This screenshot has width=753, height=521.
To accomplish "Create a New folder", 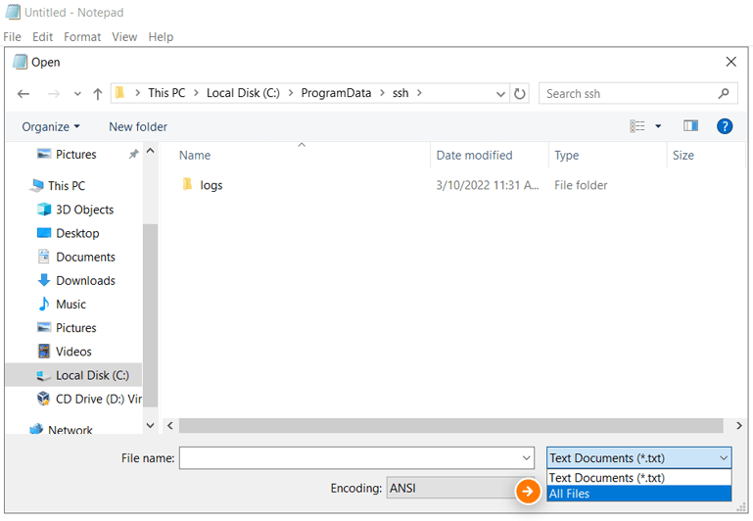I will pyautogui.click(x=138, y=126).
